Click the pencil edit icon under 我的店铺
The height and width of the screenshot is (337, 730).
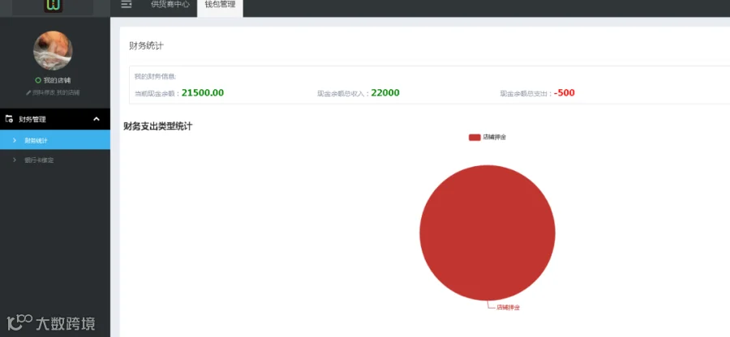[x=28, y=93]
